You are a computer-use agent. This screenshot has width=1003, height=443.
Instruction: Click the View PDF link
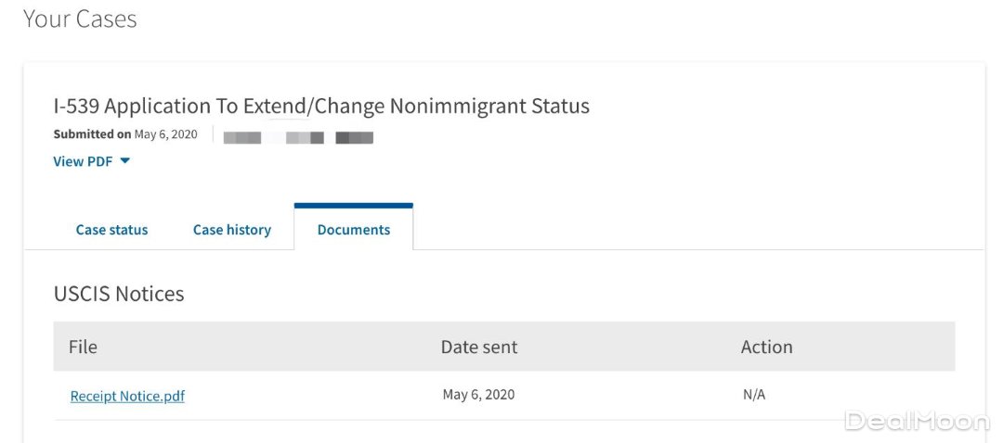(x=83, y=161)
